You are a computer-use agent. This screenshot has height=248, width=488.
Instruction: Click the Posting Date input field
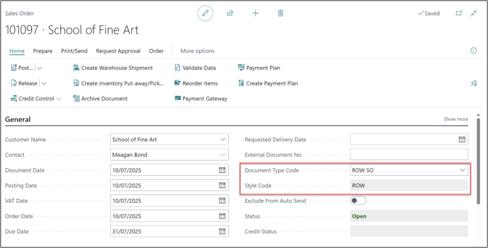click(169, 186)
